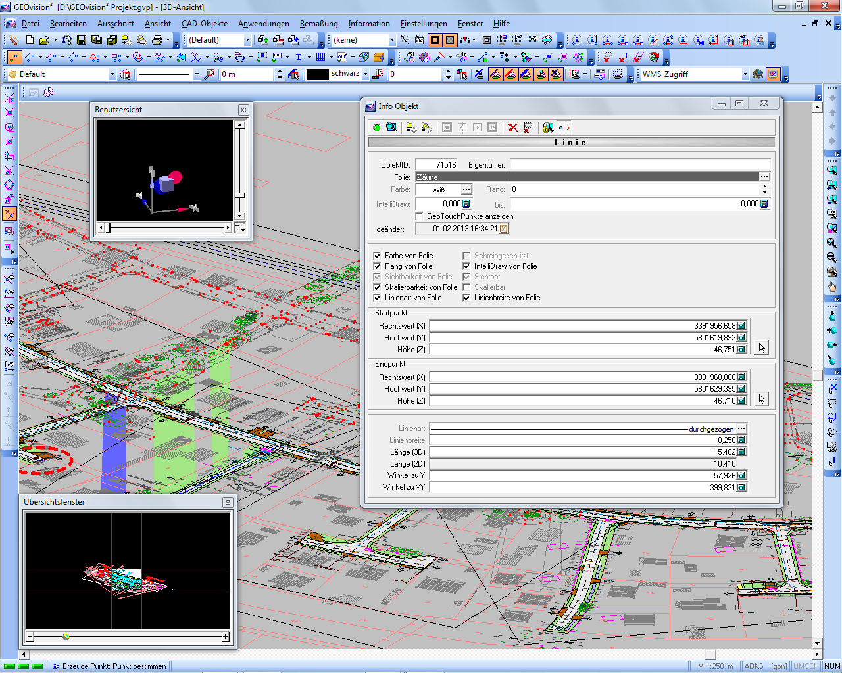Click the single floppy-disk save icon

82,40
